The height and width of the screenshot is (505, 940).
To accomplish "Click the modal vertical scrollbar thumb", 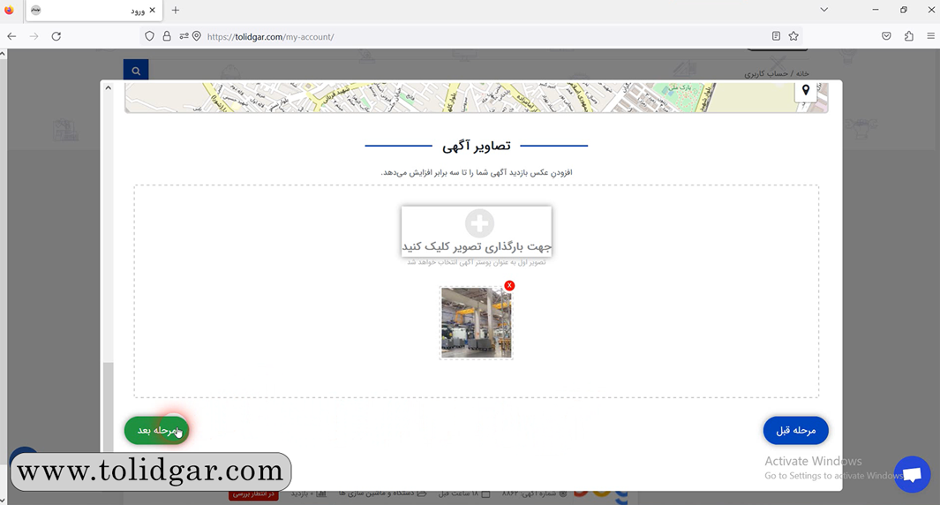I will coord(108,407).
